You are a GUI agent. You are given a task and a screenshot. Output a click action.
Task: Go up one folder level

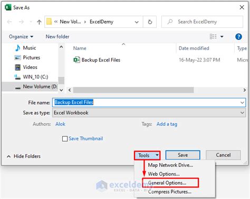(39, 22)
